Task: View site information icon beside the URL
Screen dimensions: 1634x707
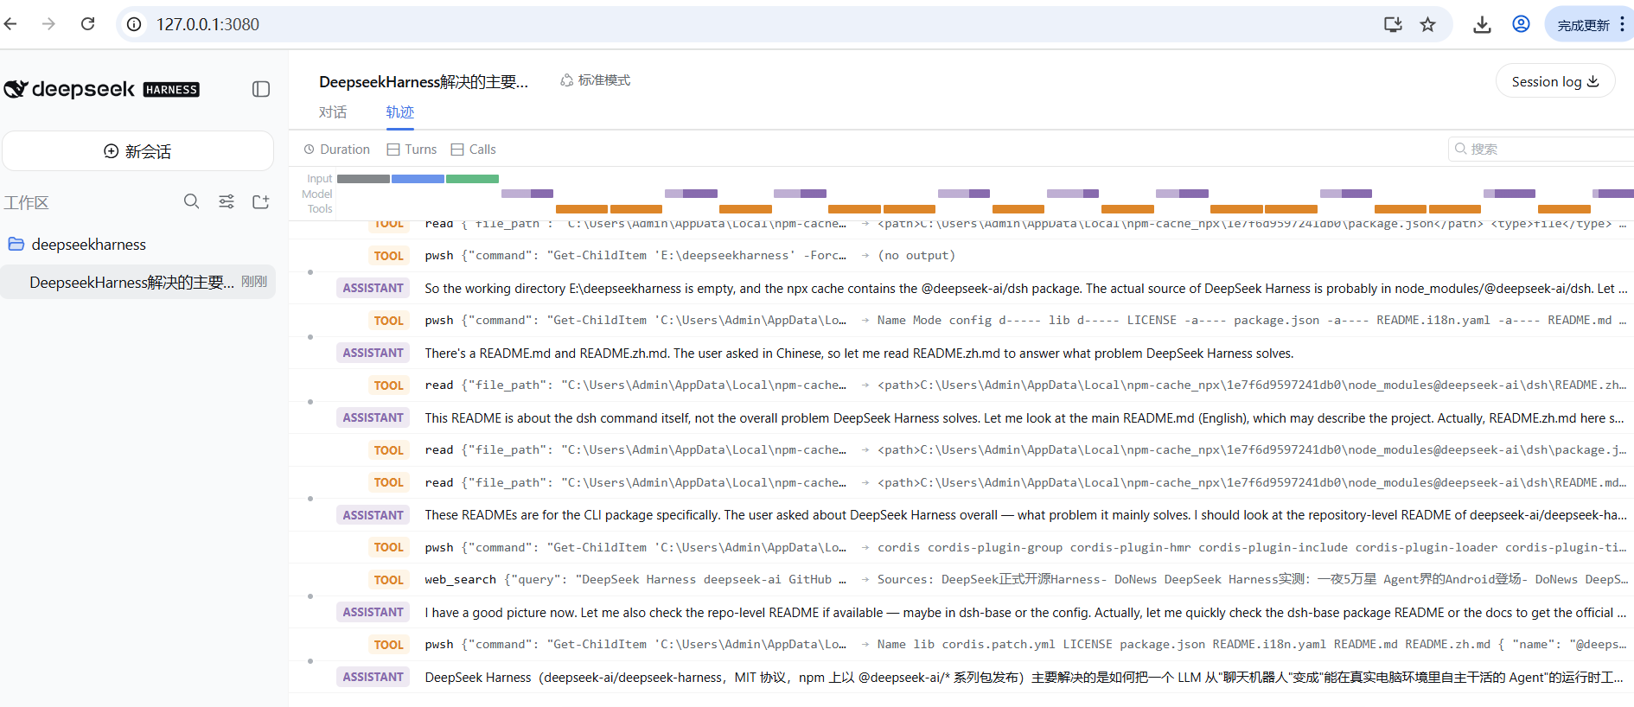Action: point(134,24)
